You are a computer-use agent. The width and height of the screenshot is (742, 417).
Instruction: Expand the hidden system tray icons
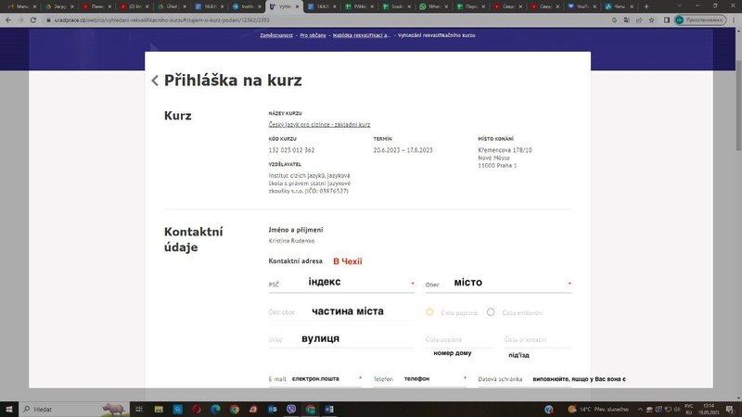pos(640,409)
